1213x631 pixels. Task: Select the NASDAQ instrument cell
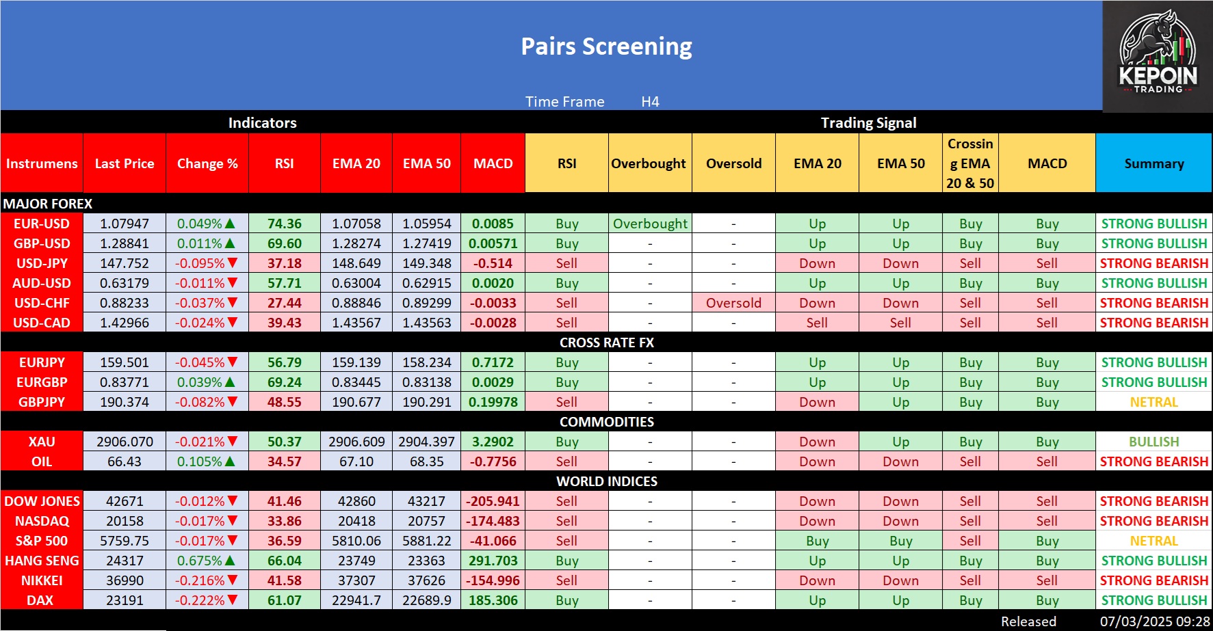tap(42, 521)
